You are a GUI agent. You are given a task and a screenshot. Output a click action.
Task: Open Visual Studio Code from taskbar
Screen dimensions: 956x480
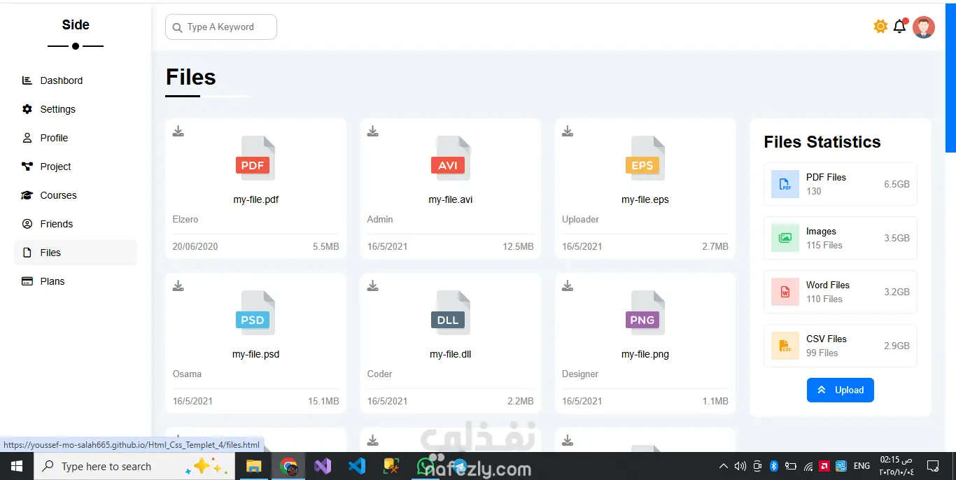[x=357, y=466]
